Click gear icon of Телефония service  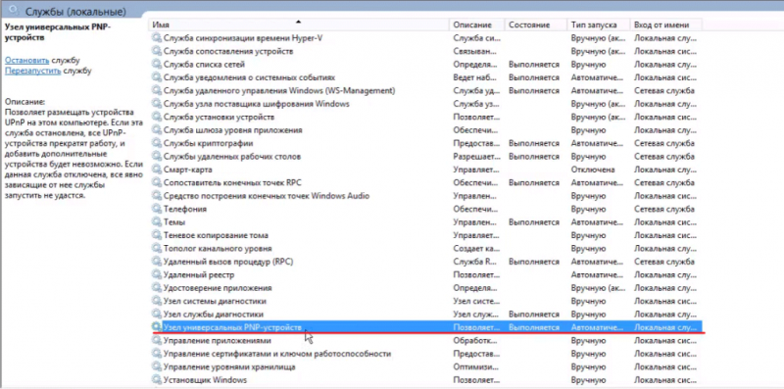coord(157,209)
